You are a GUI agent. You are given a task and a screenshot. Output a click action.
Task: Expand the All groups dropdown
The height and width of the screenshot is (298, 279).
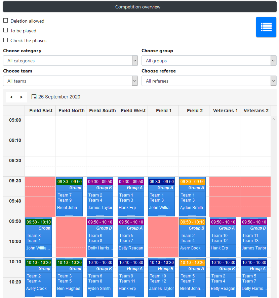pyautogui.click(x=209, y=61)
